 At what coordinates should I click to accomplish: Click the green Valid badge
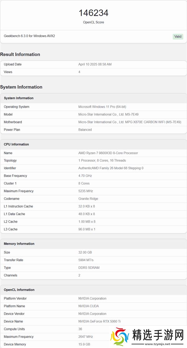tap(178, 36)
